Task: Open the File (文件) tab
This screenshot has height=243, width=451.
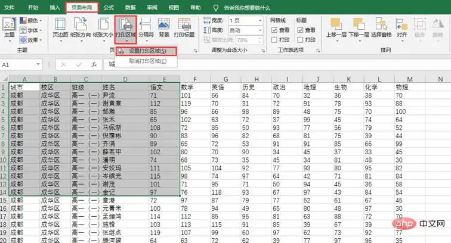Action: pos(9,8)
